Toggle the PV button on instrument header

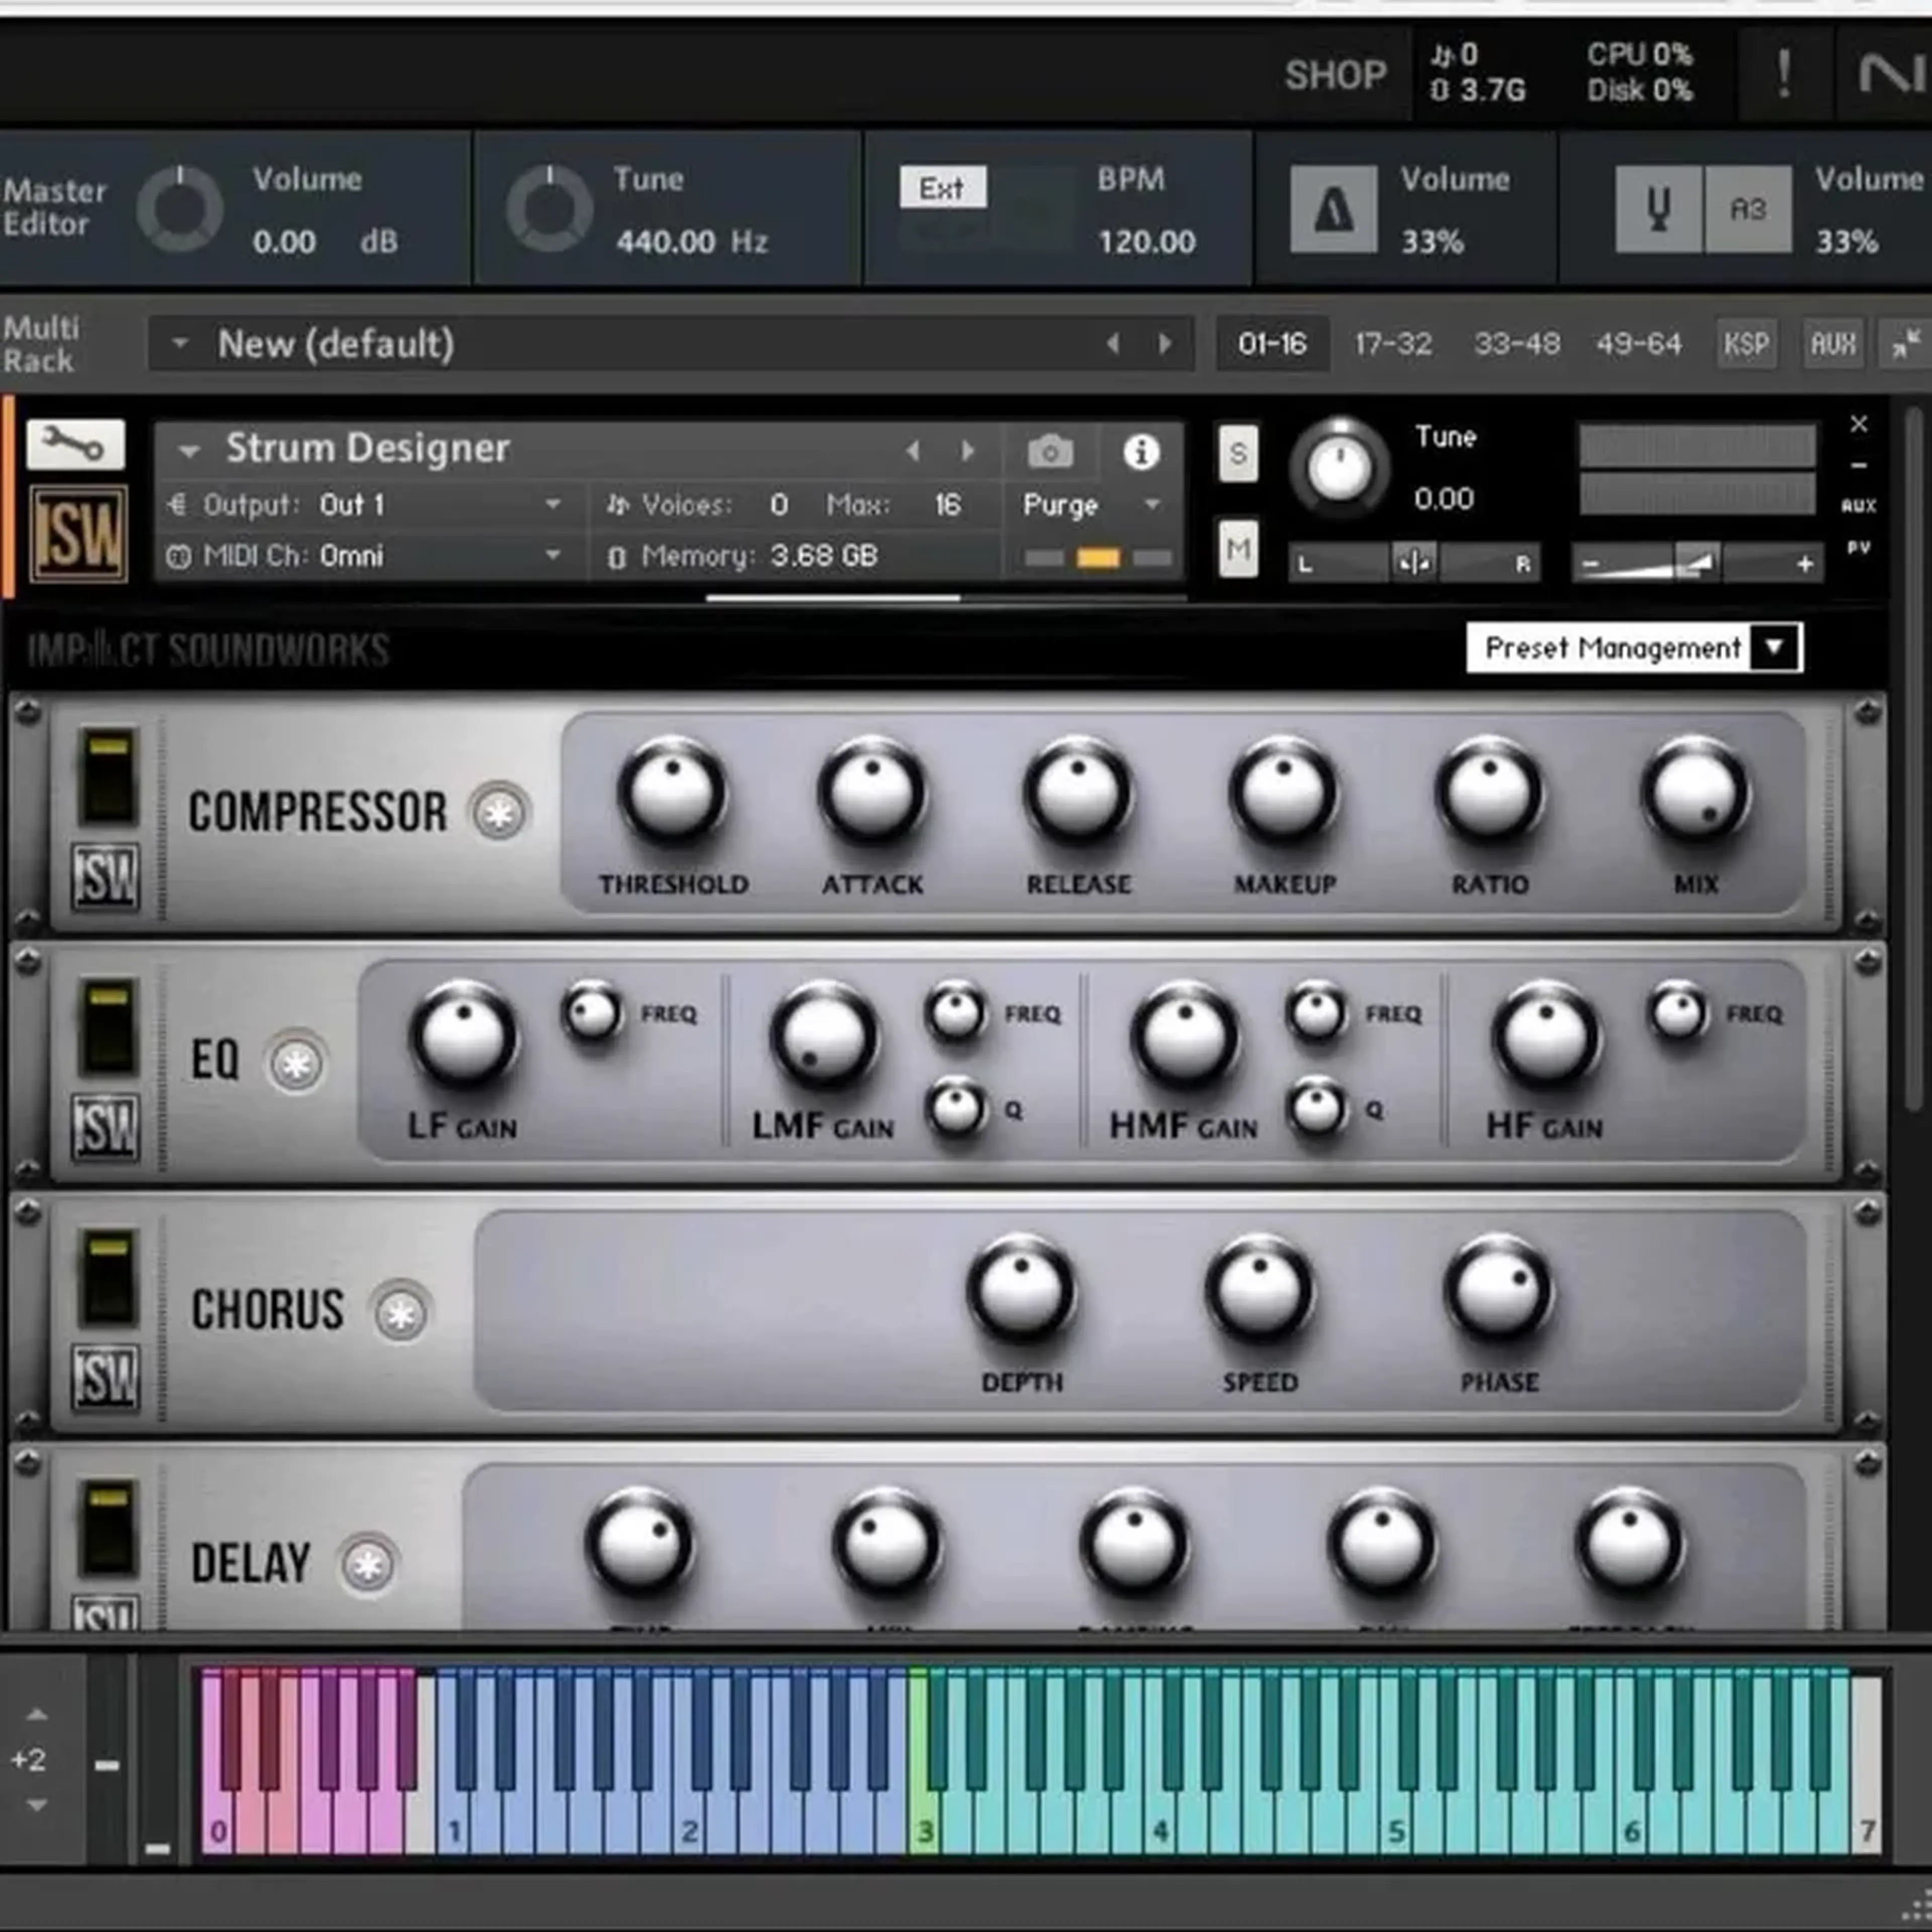pos(1859,548)
